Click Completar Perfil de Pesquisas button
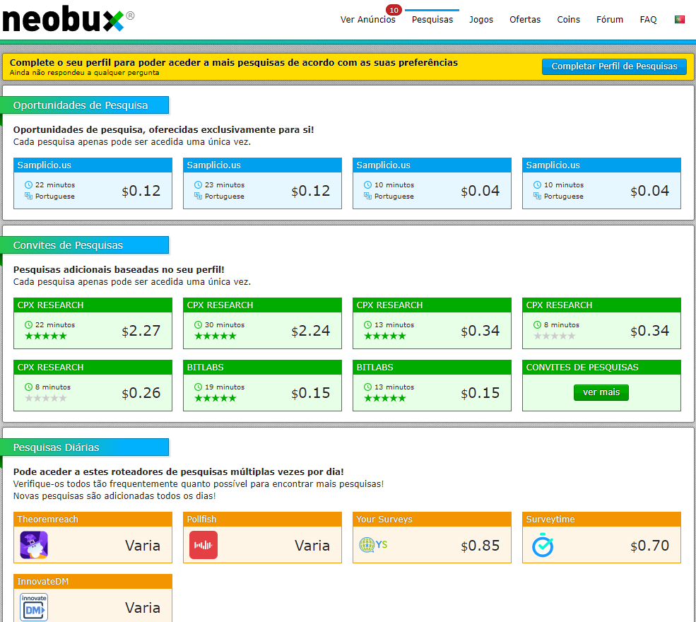This screenshot has width=696, height=622. [614, 66]
